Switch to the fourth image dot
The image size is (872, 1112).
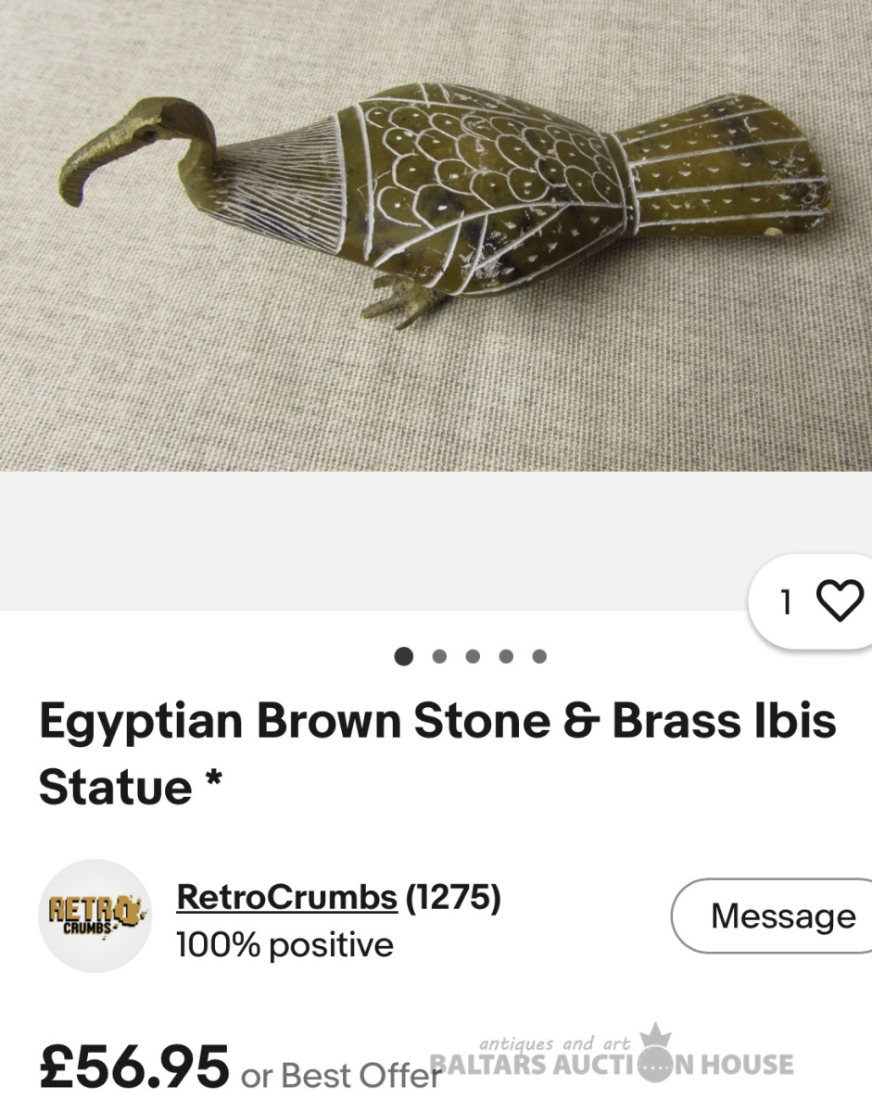click(x=506, y=656)
